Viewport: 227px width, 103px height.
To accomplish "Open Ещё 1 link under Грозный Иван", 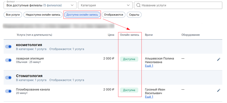I will (149, 97).
